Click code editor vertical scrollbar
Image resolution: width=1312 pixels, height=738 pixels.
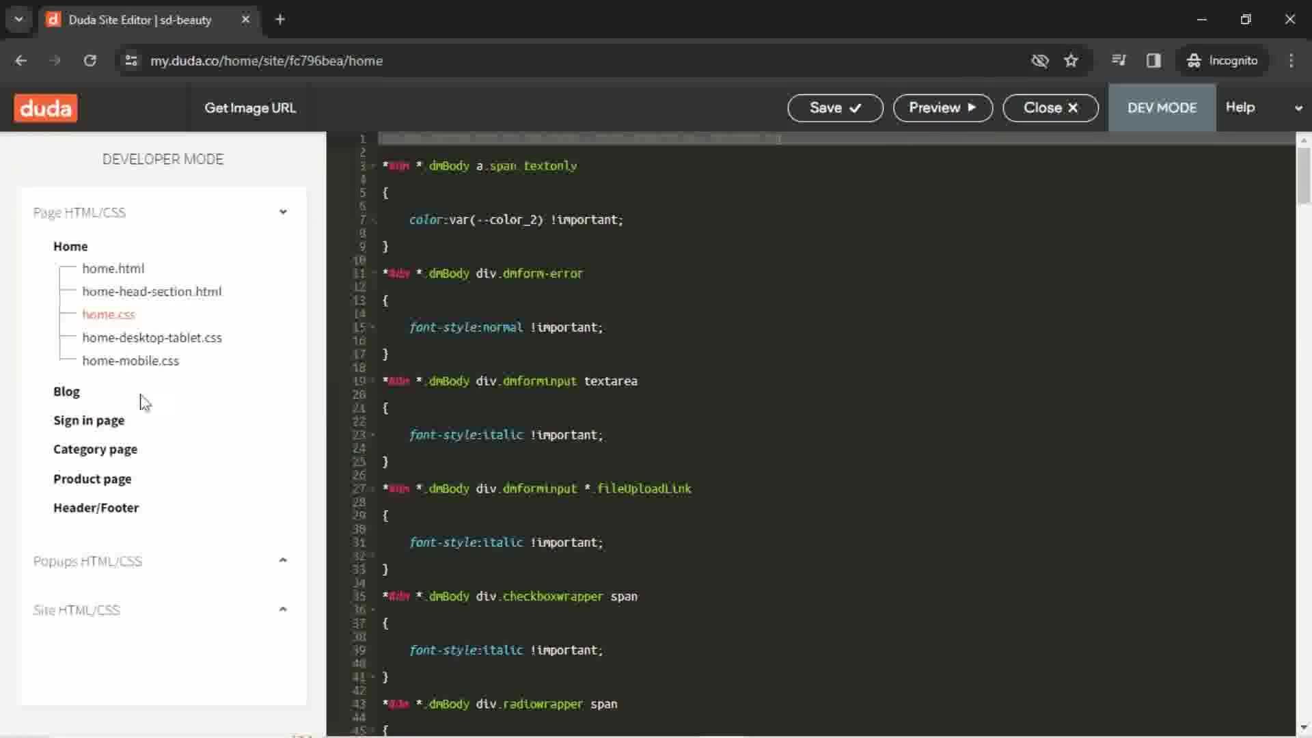point(1304,176)
